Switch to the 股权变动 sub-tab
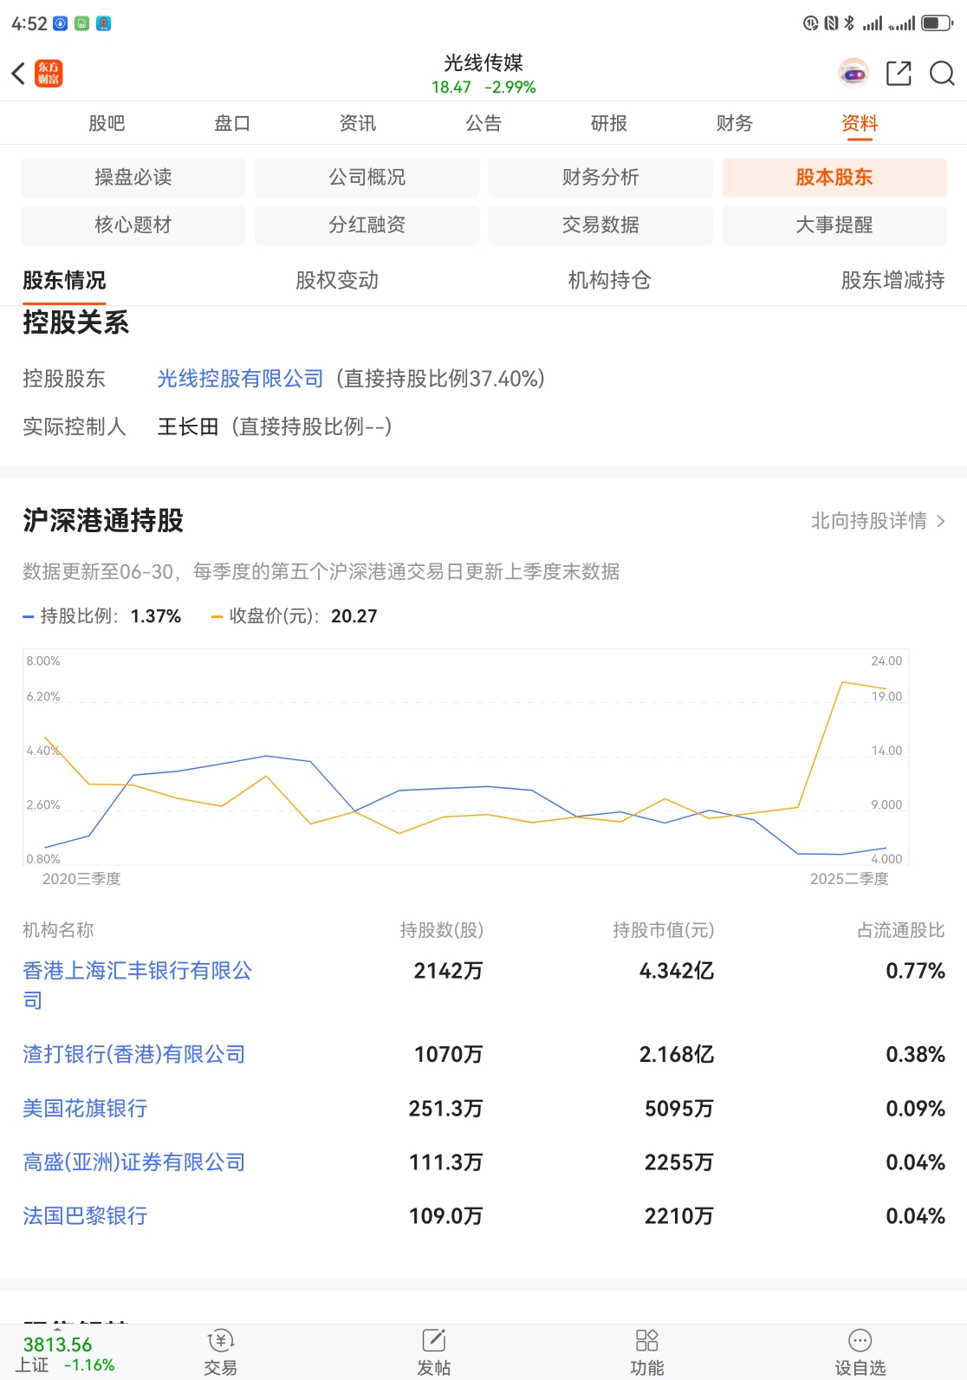The width and height of the screenshot is (967, 1380). (x=337, y=280)
